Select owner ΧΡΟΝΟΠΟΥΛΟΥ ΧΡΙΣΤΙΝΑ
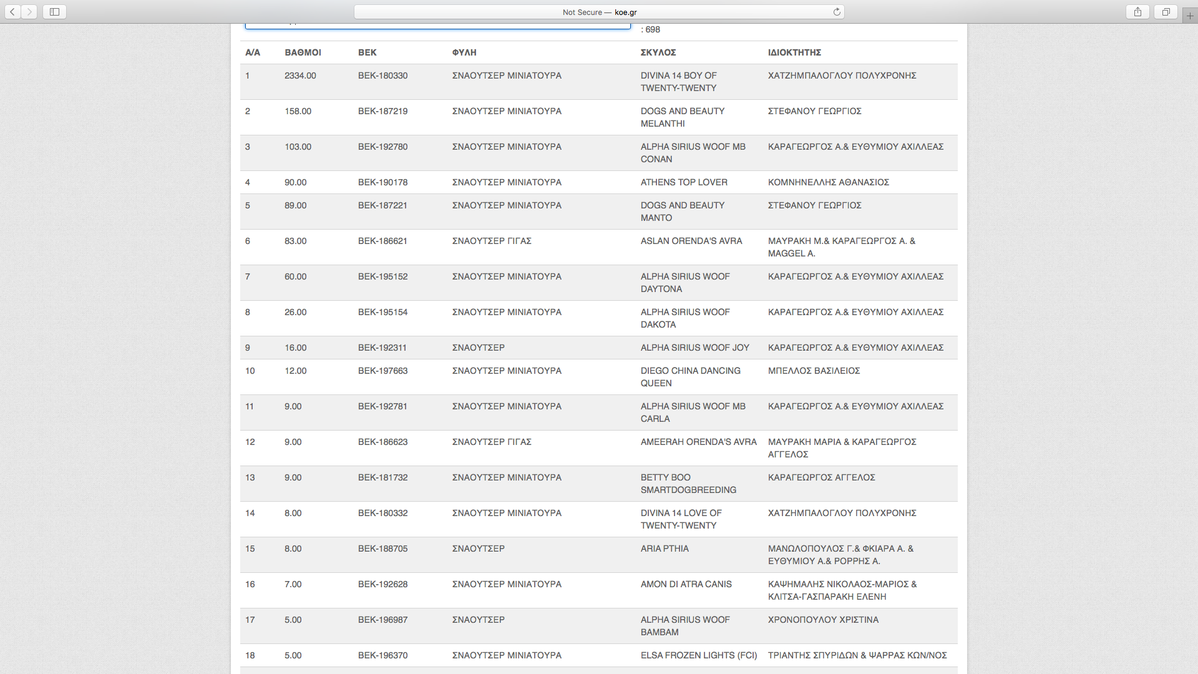The height and width of the screenshot is (674, 1198). [823, 620]
